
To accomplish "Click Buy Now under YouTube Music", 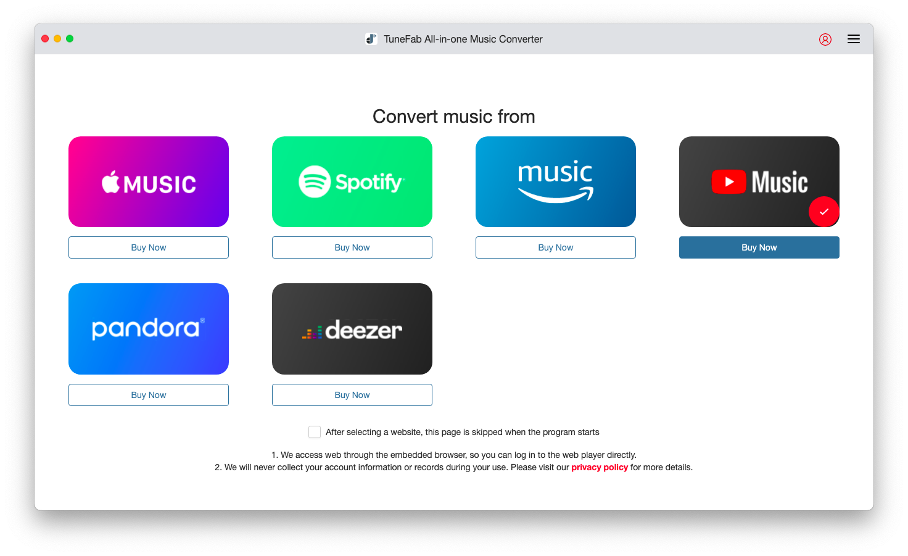I will pyautogui.click(x=759, y=247).
